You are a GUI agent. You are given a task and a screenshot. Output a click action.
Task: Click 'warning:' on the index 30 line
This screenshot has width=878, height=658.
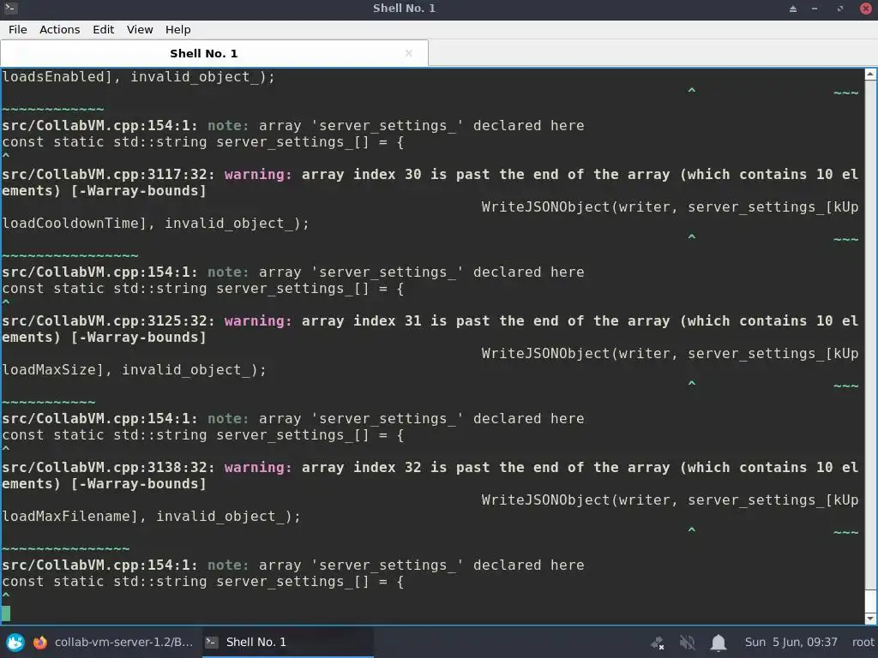coord(258,175)
